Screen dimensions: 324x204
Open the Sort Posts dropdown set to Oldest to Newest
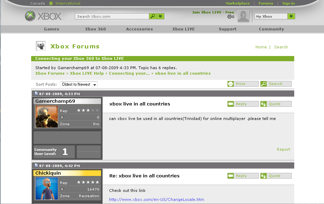(79, 84)
